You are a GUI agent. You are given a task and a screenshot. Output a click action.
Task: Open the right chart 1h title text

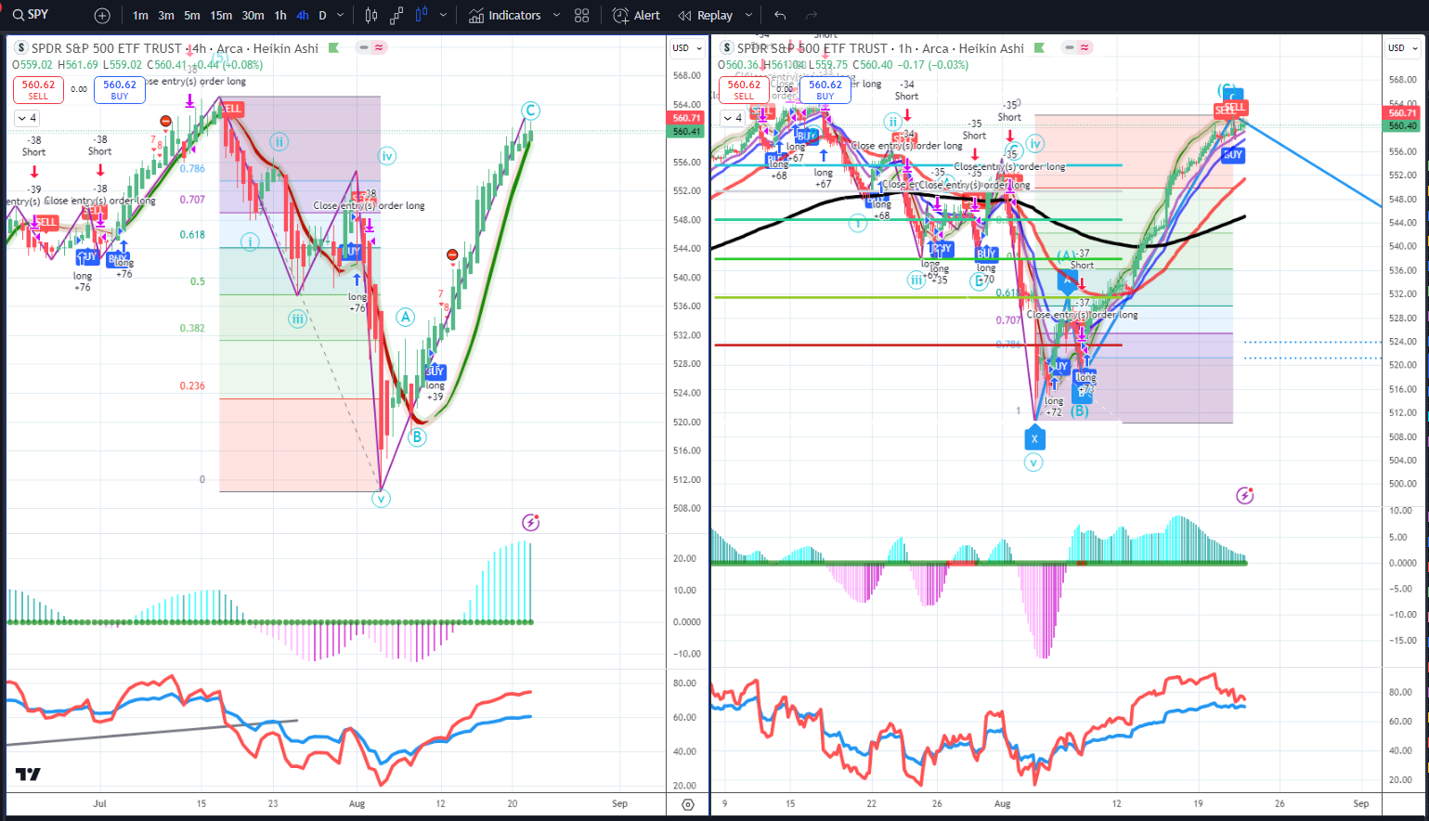[x=880, y=48]
